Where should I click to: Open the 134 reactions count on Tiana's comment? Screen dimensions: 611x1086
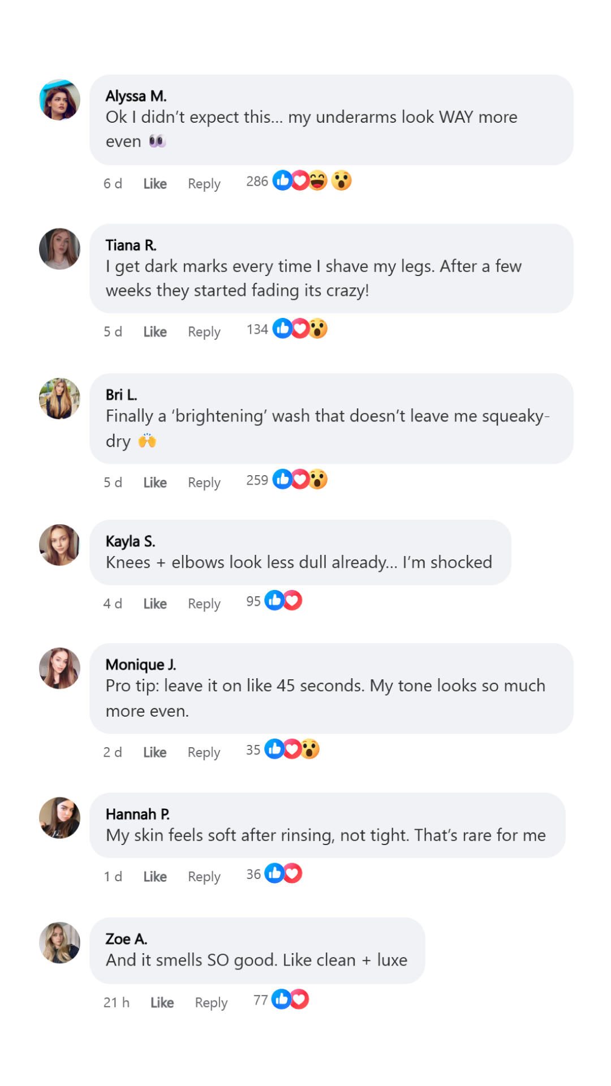[257, 329]
